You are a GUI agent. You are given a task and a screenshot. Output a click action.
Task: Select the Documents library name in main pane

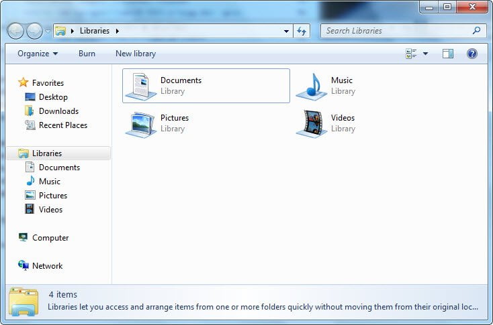click(x=181, y=80)
